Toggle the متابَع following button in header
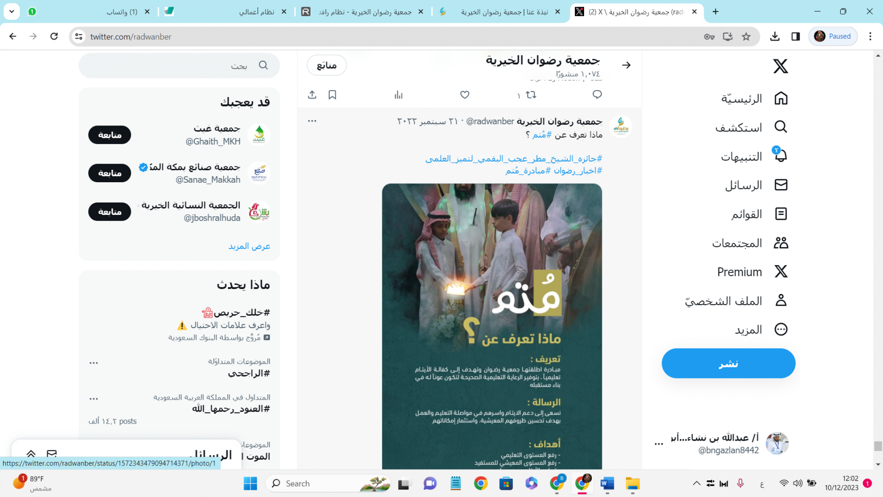 (327, 65)
